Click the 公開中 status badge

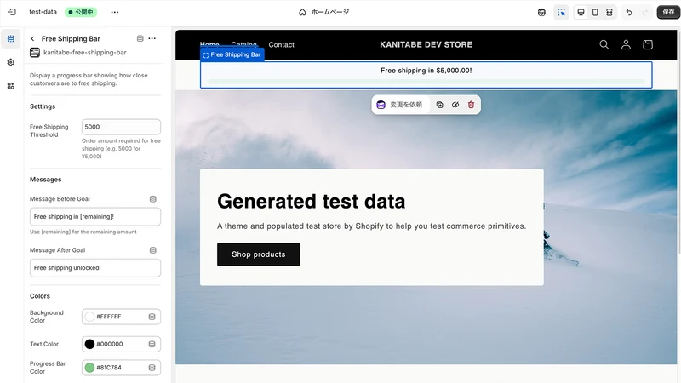click(81, 12)
